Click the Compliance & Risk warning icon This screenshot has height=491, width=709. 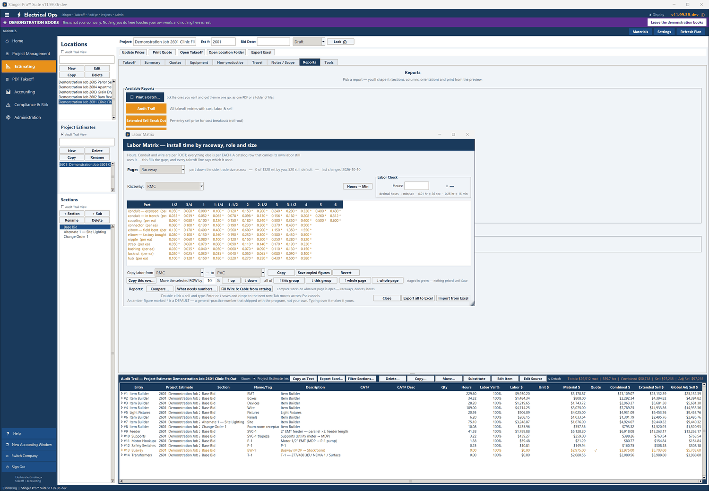(x=8, y=105)
